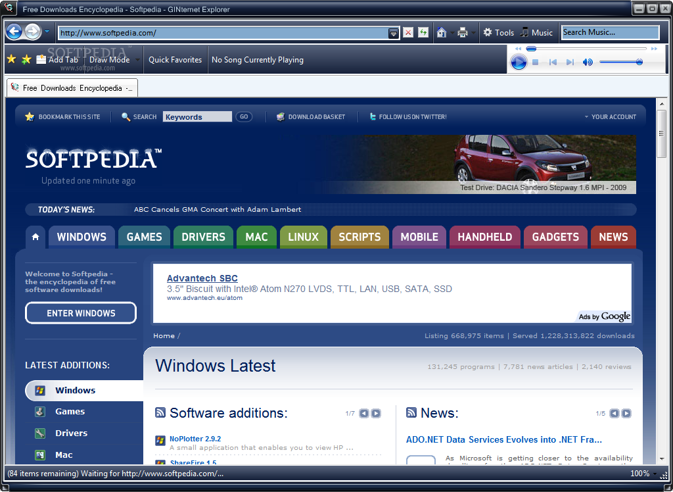
Task: Open ABC Cancels GMA Concert news headline
Action: pos(218,210)
